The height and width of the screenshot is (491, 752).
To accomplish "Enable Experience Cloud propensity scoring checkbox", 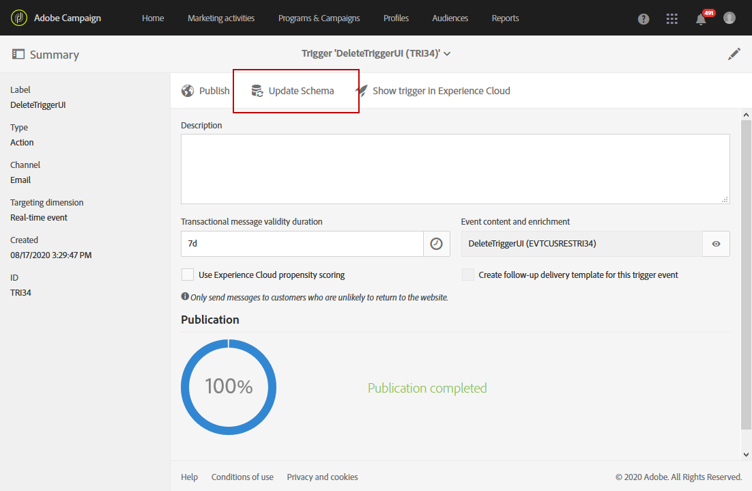I will click(x=188, y=275).
